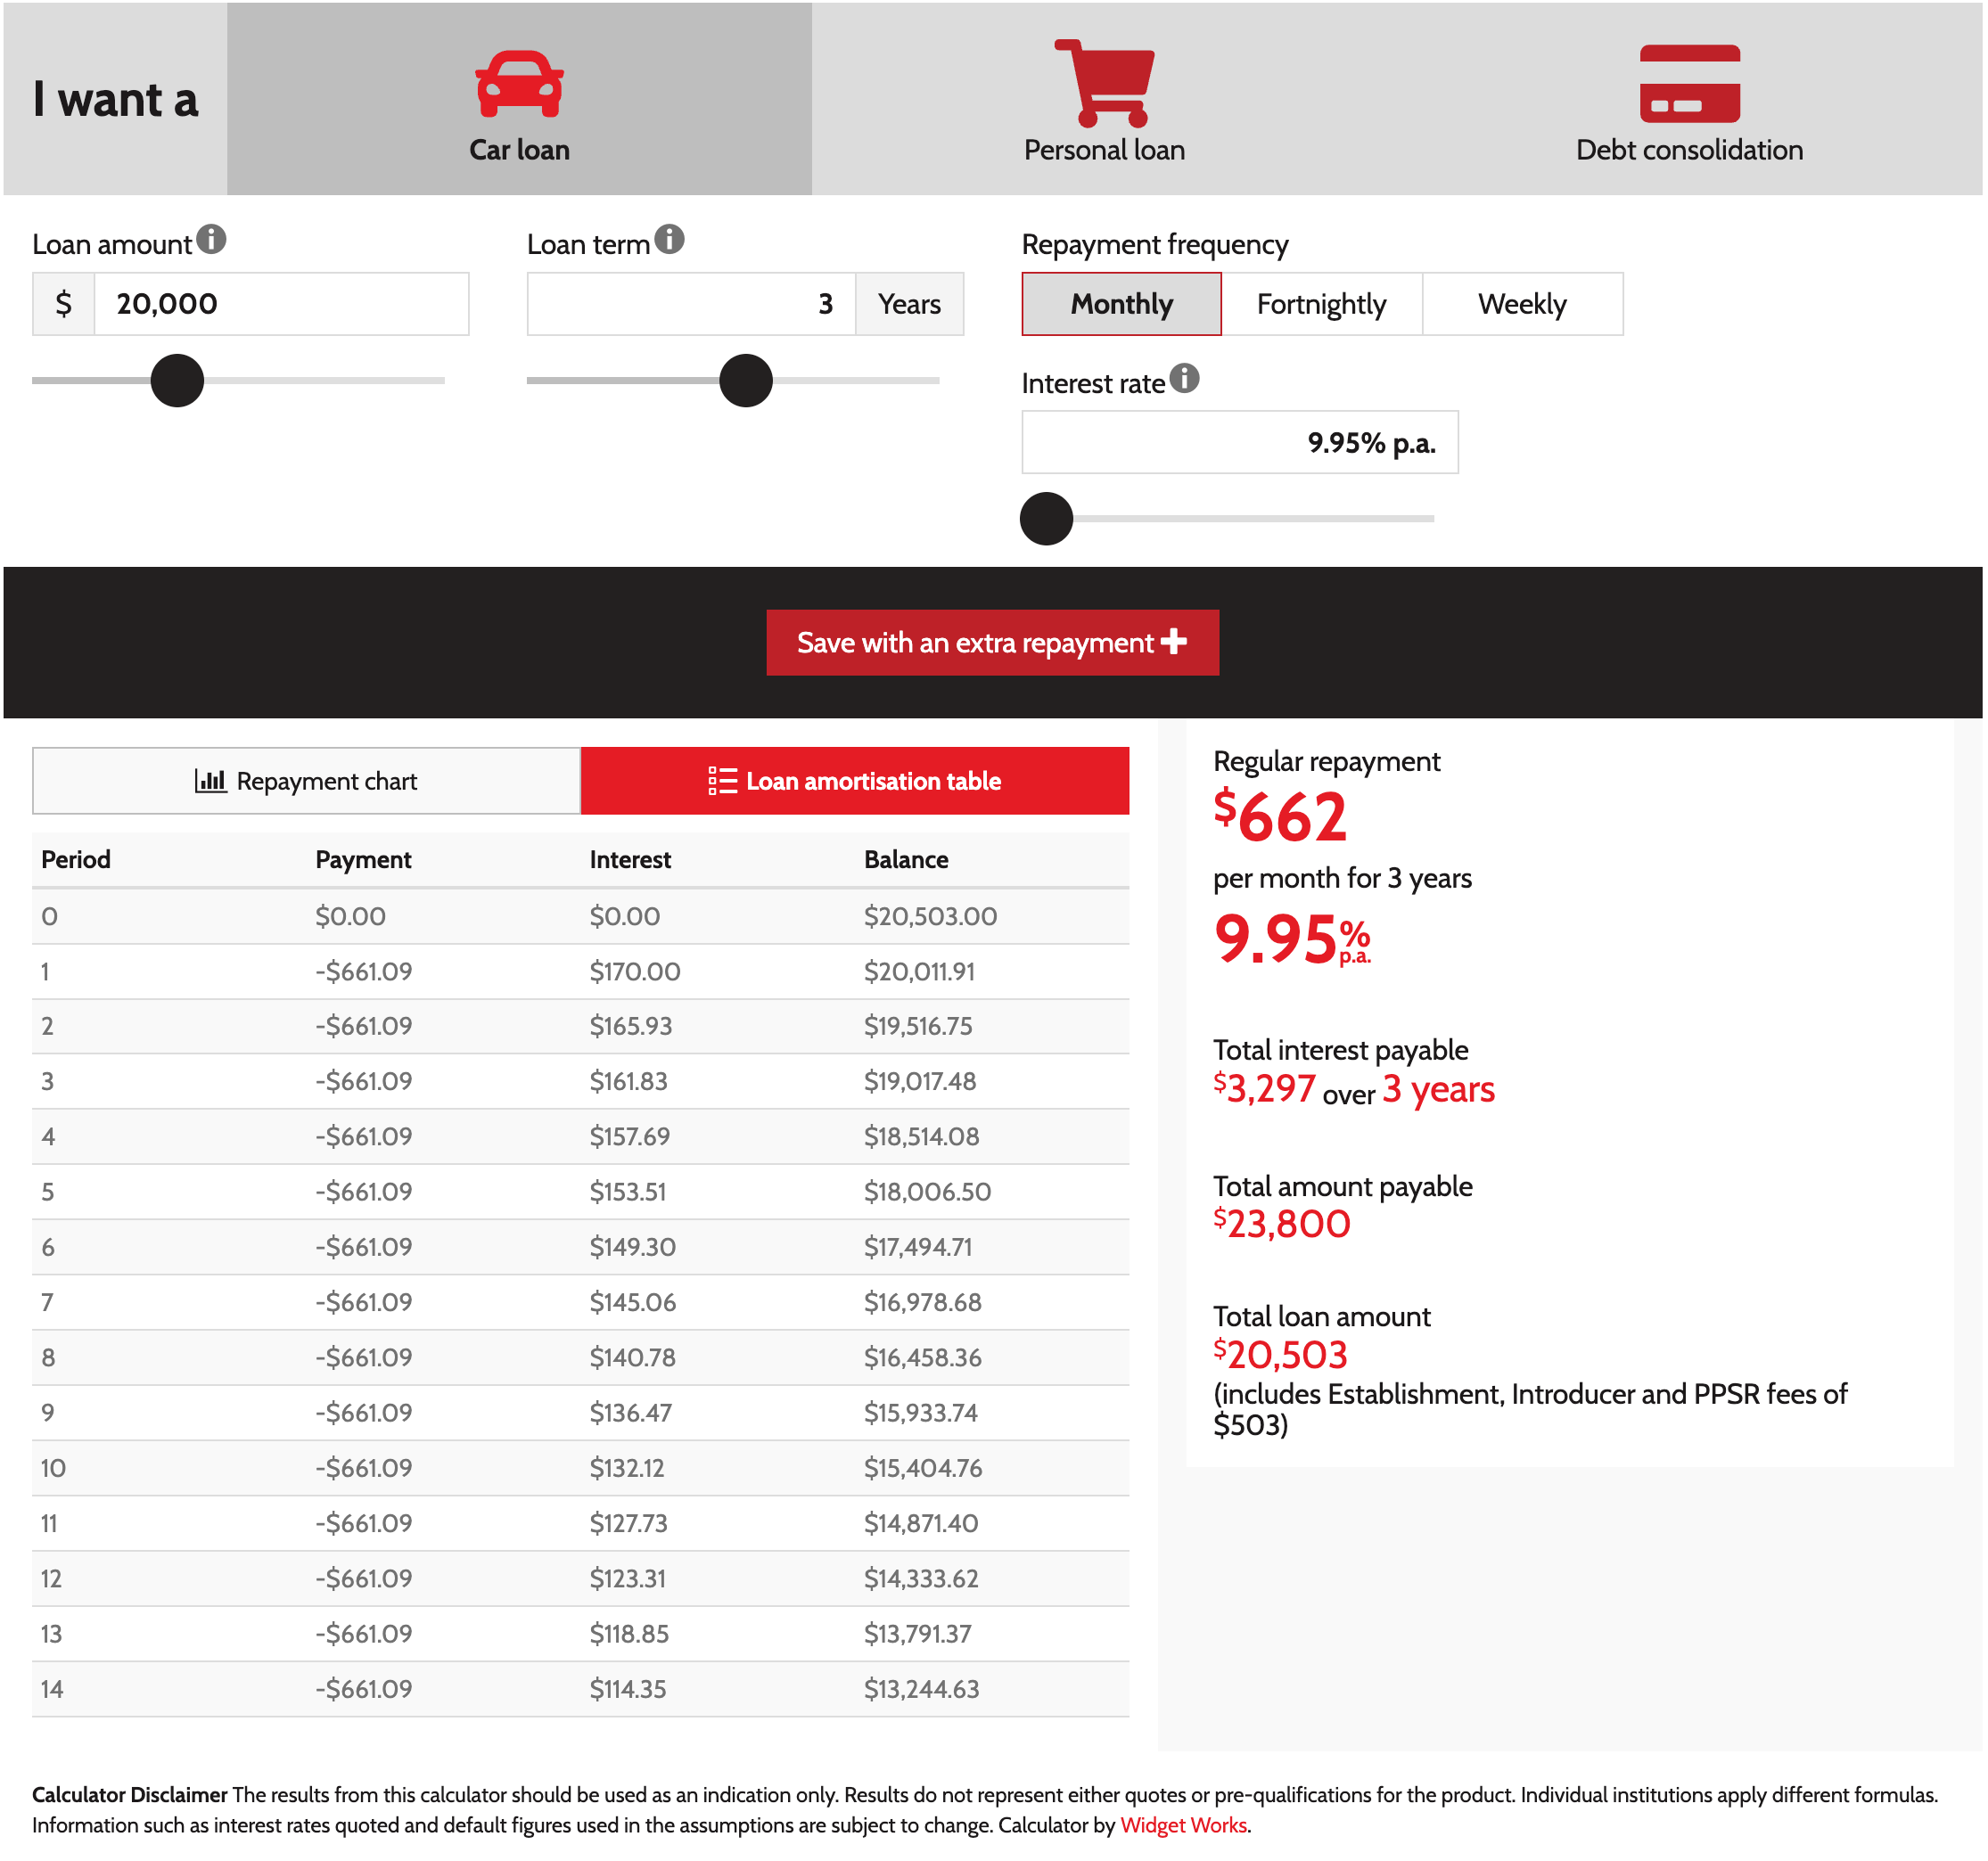This screenshot has height=1861, width=1988.
Task: Choose the shopping cart Personal loan icon
Action: click(1104, 83)
